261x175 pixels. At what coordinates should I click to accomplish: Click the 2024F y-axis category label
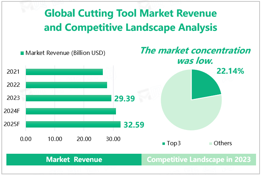click(x=12, y=111)
